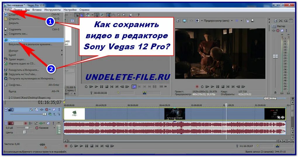Viewport: 298px width, 157px height.
Task: Open the Инструменты menu
Action: click(x=53, y=10)
